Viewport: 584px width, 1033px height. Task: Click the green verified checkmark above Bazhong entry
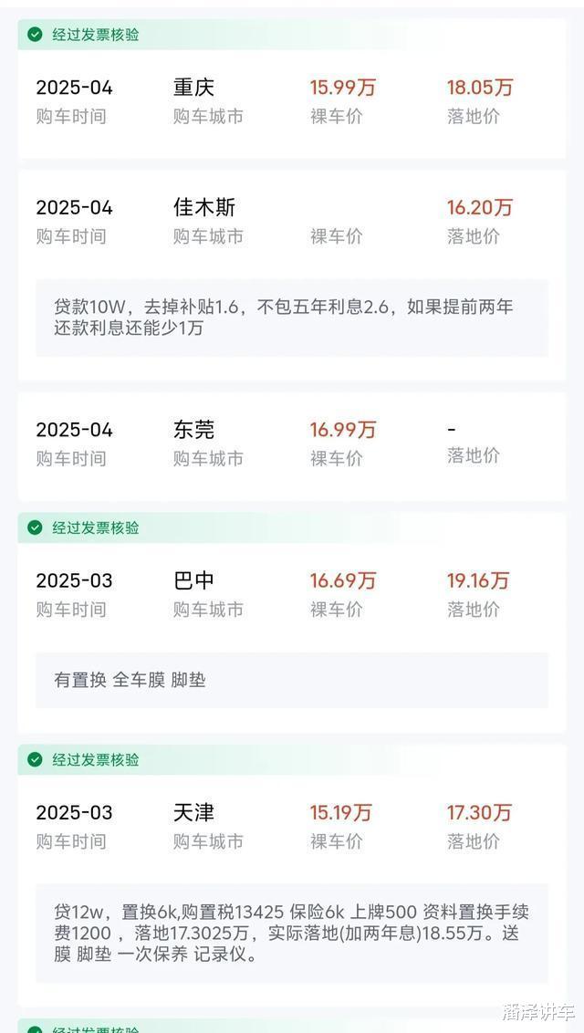pos(35,527)
